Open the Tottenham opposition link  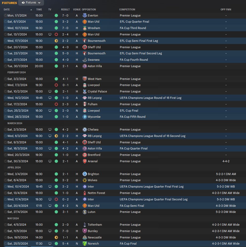95,225
